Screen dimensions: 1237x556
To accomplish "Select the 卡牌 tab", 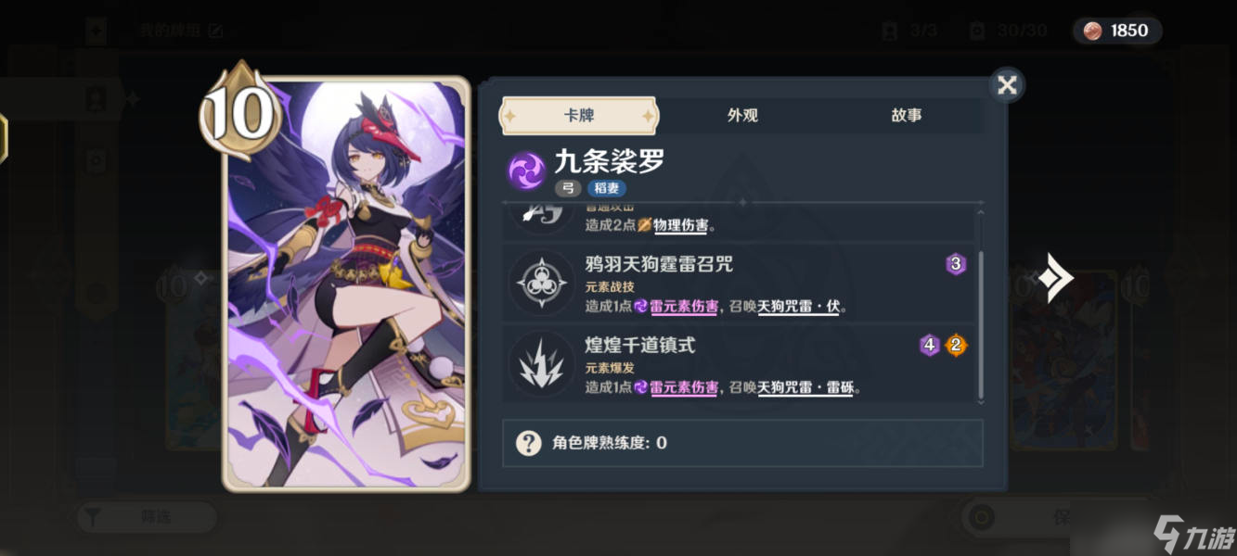I will (x=578, y=116).
